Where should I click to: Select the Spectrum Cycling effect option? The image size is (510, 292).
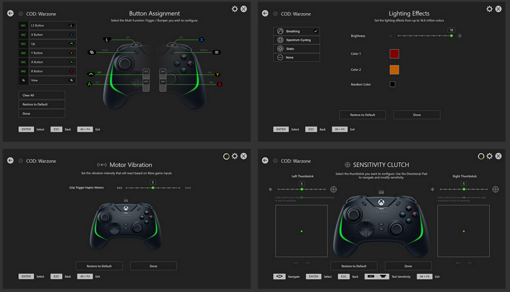pyautogui.click(x=296, y=40)
